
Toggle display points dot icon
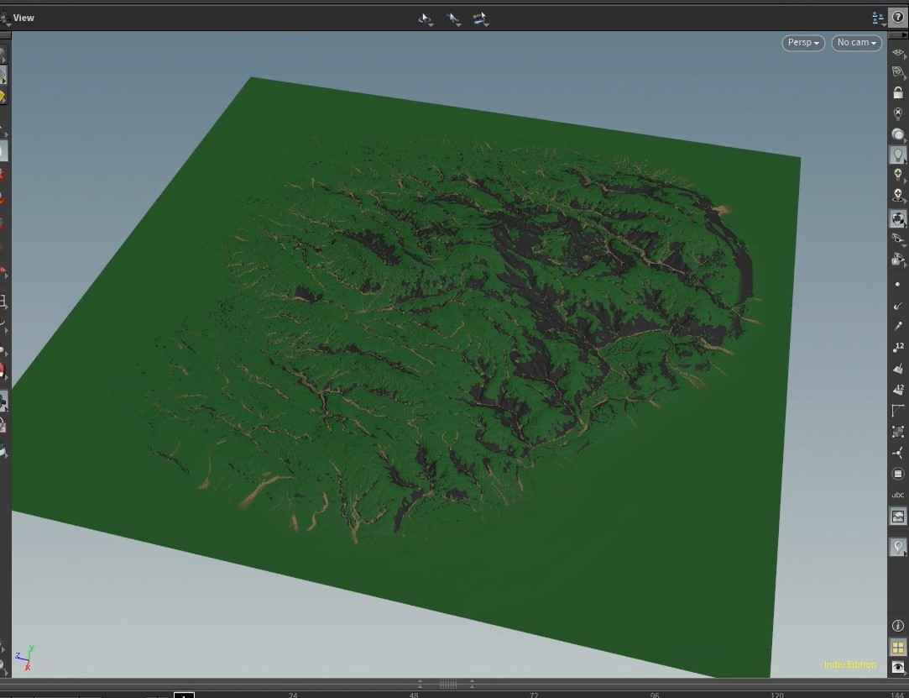898,284
